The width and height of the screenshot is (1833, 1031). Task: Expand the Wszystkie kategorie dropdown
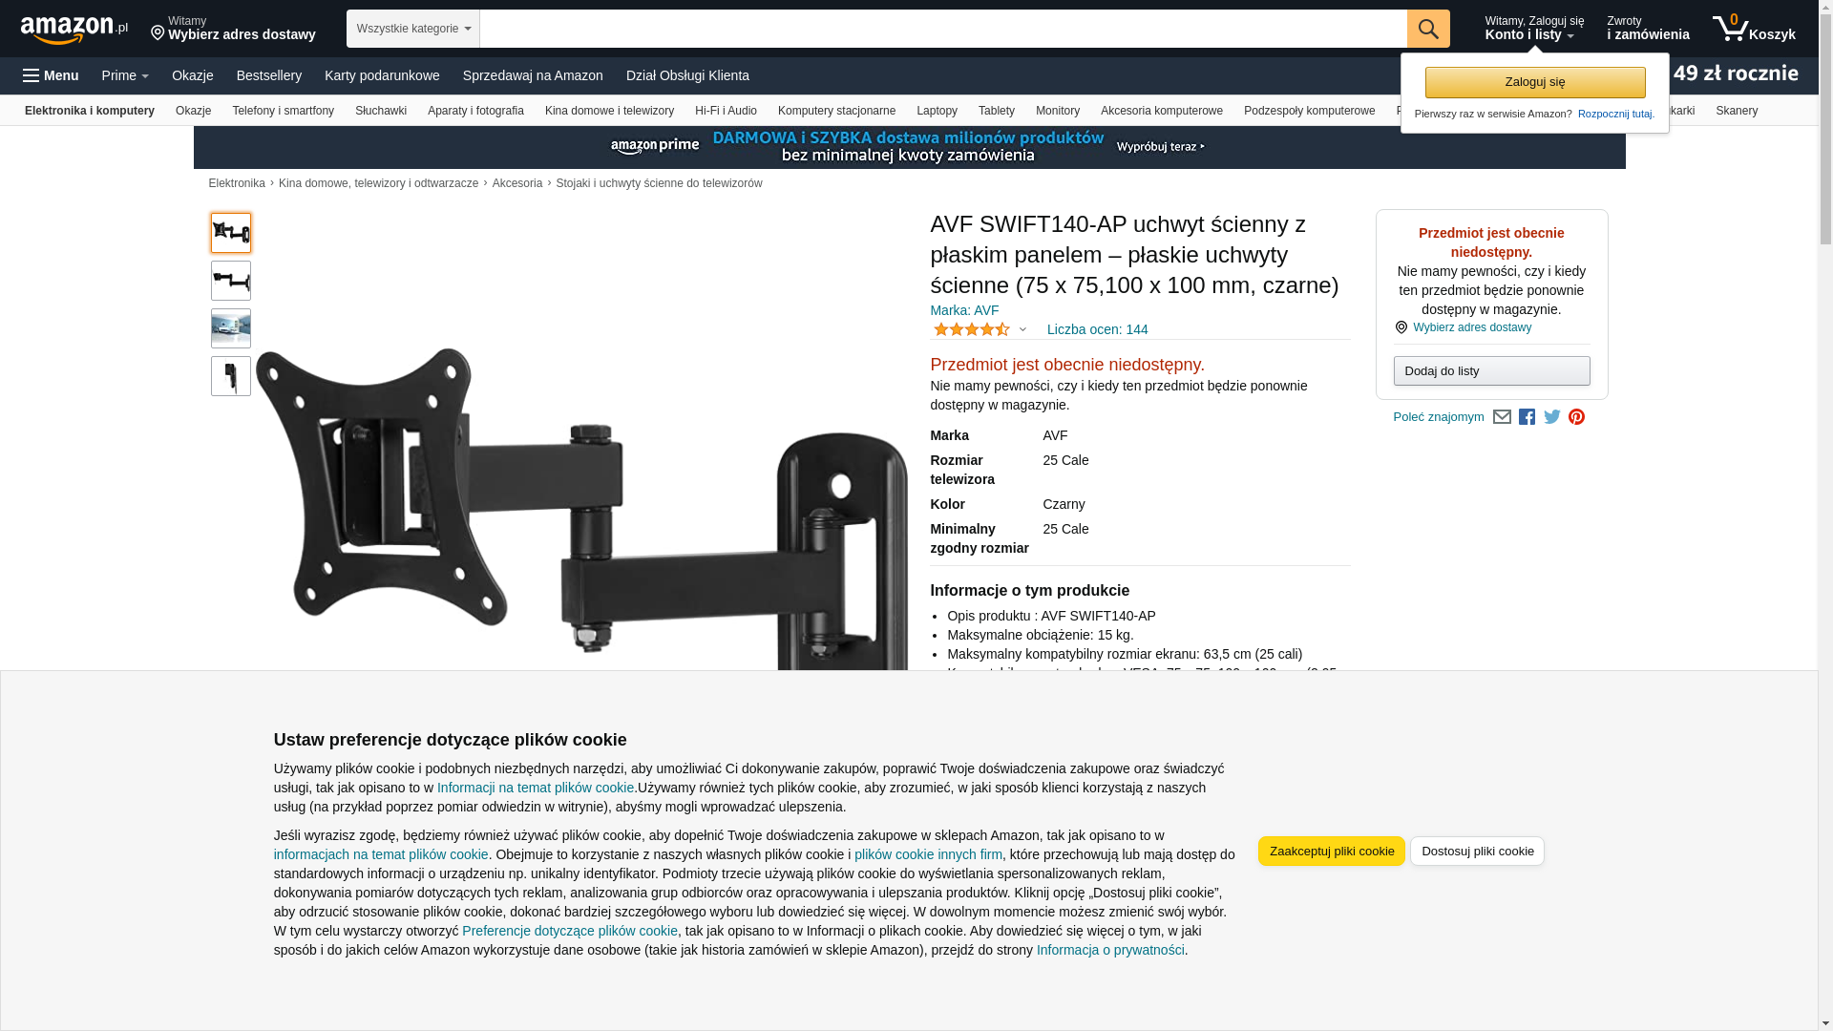[x=413, y=29]
